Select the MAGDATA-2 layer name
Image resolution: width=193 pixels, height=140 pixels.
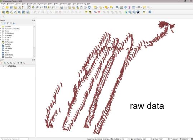tap(12, 66)
